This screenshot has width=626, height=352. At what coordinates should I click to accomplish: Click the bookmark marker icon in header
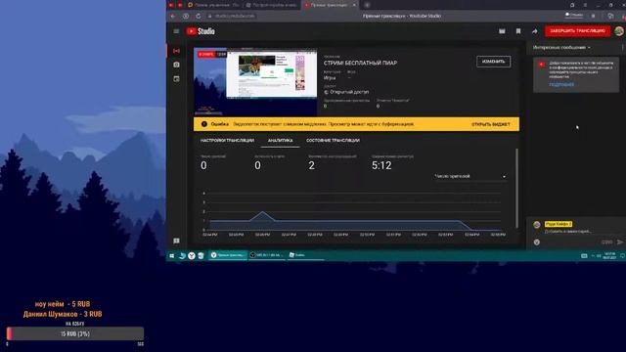pos(518,31)
